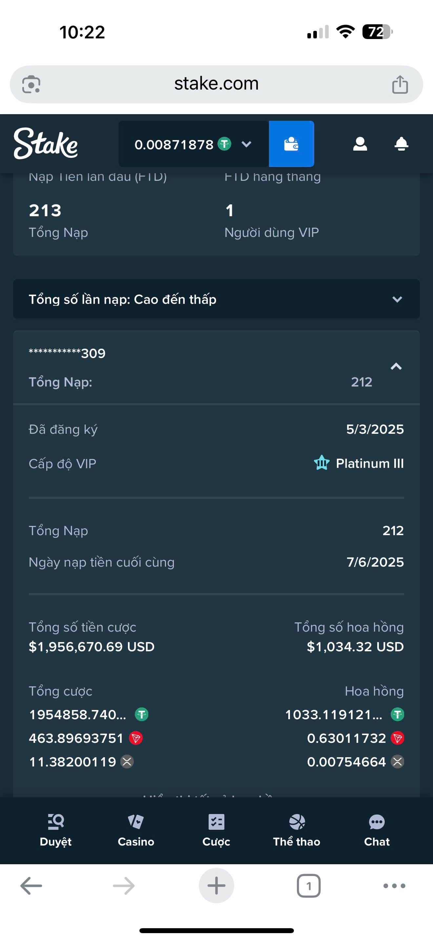433x941 pixels.
Task: Open the user profile icon
Action: pyautogui.click(x=360, y=144)
